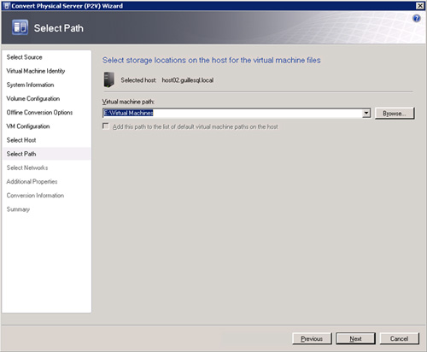427x352 pixels.
Task: Close the P2V wizard window
Action: 420,6
